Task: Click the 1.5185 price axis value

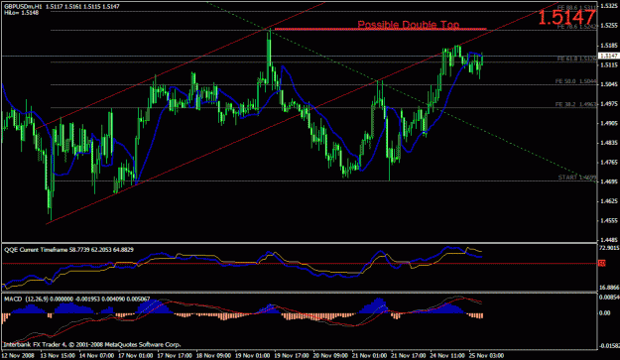Action: [608, 46]
